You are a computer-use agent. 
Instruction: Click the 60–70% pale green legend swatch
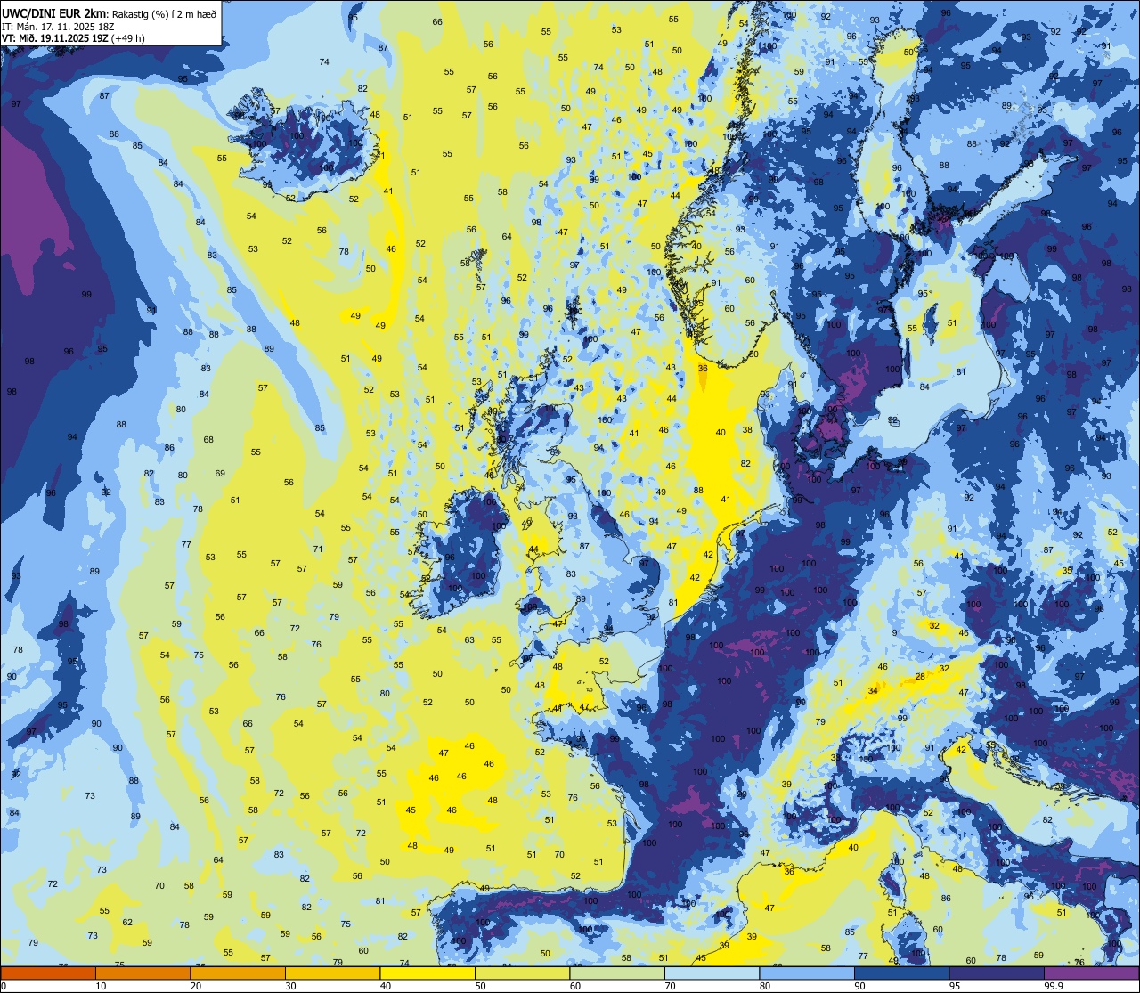tap(617, 973)
